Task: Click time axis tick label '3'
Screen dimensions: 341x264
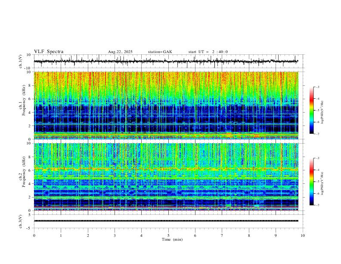Action: coord(115,236)
